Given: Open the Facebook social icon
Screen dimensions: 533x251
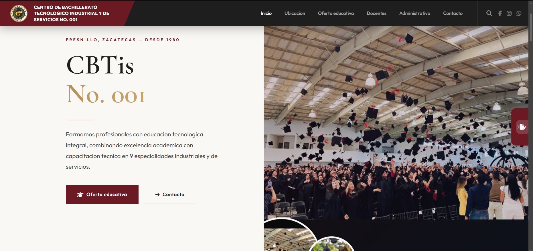Looking at the screenshot, I should pyautogui.click(x=500, y=13).
